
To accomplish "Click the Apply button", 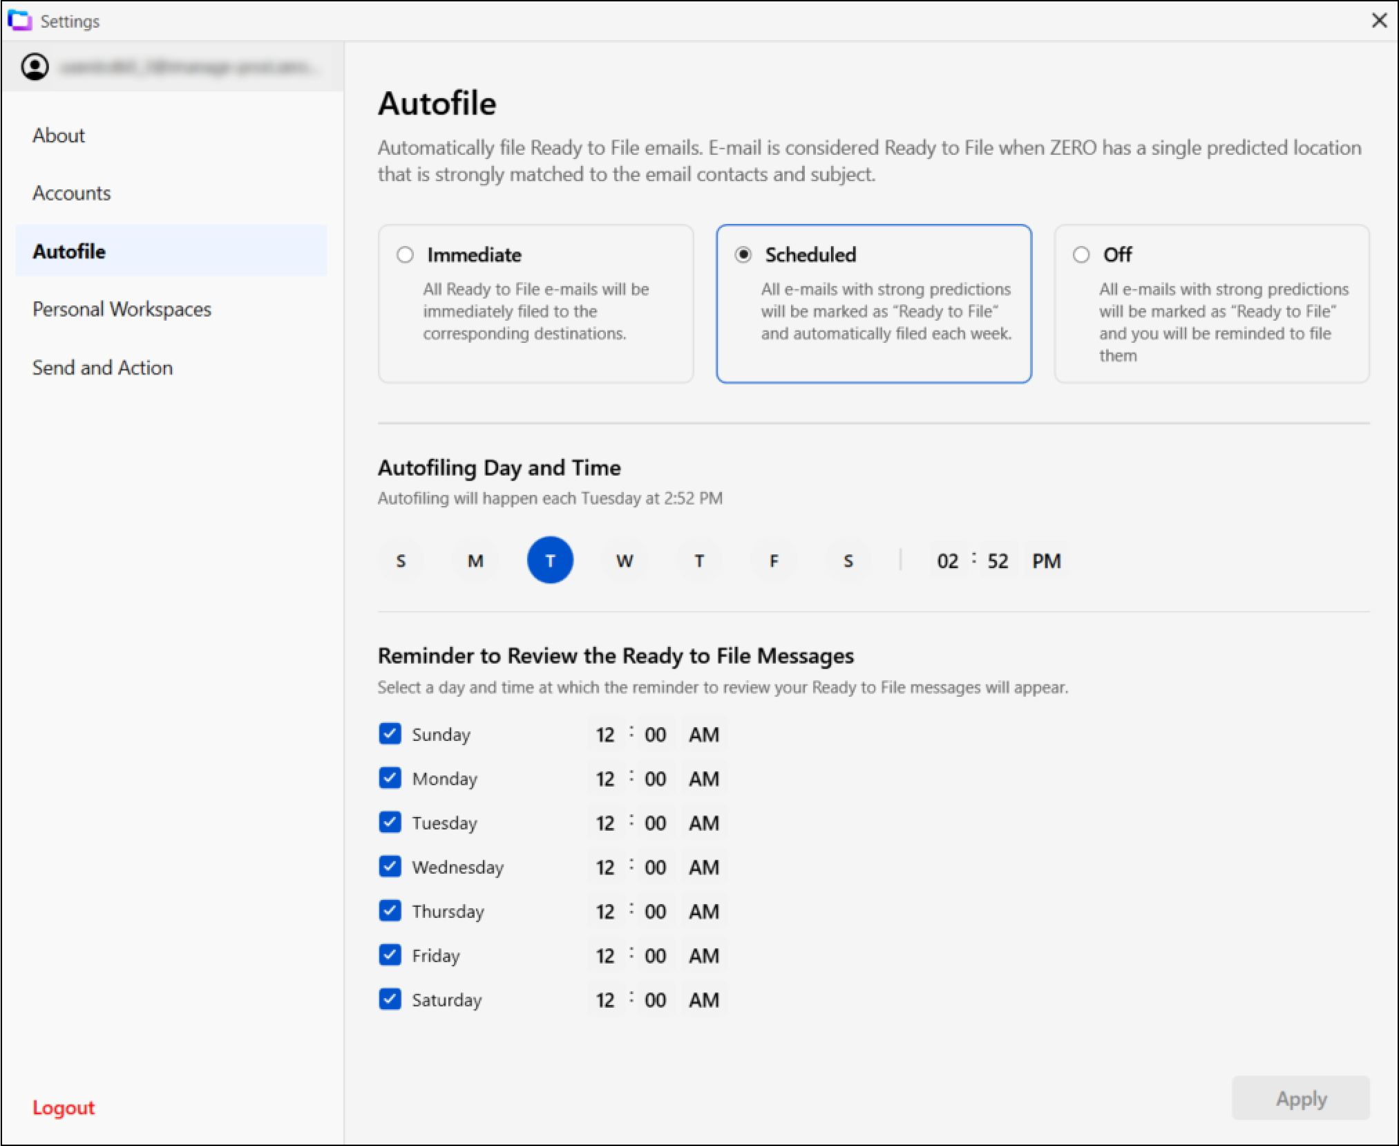I will (1301, 1098).
